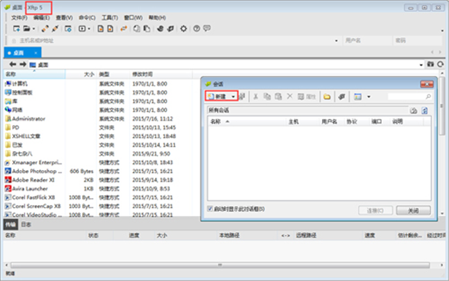Click the up-folder icon beside 所有会话
Viewport: 449px width, 281px height.
413,111
